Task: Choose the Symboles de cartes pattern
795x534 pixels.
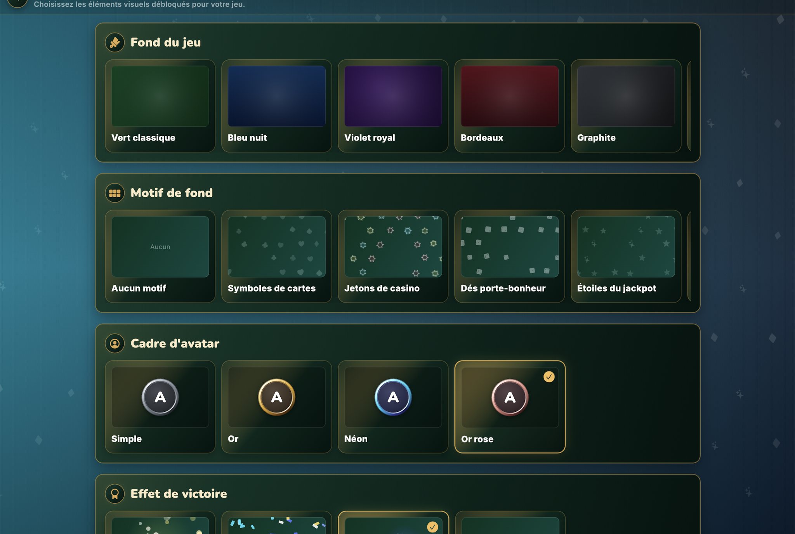Action: click(276, 256)
